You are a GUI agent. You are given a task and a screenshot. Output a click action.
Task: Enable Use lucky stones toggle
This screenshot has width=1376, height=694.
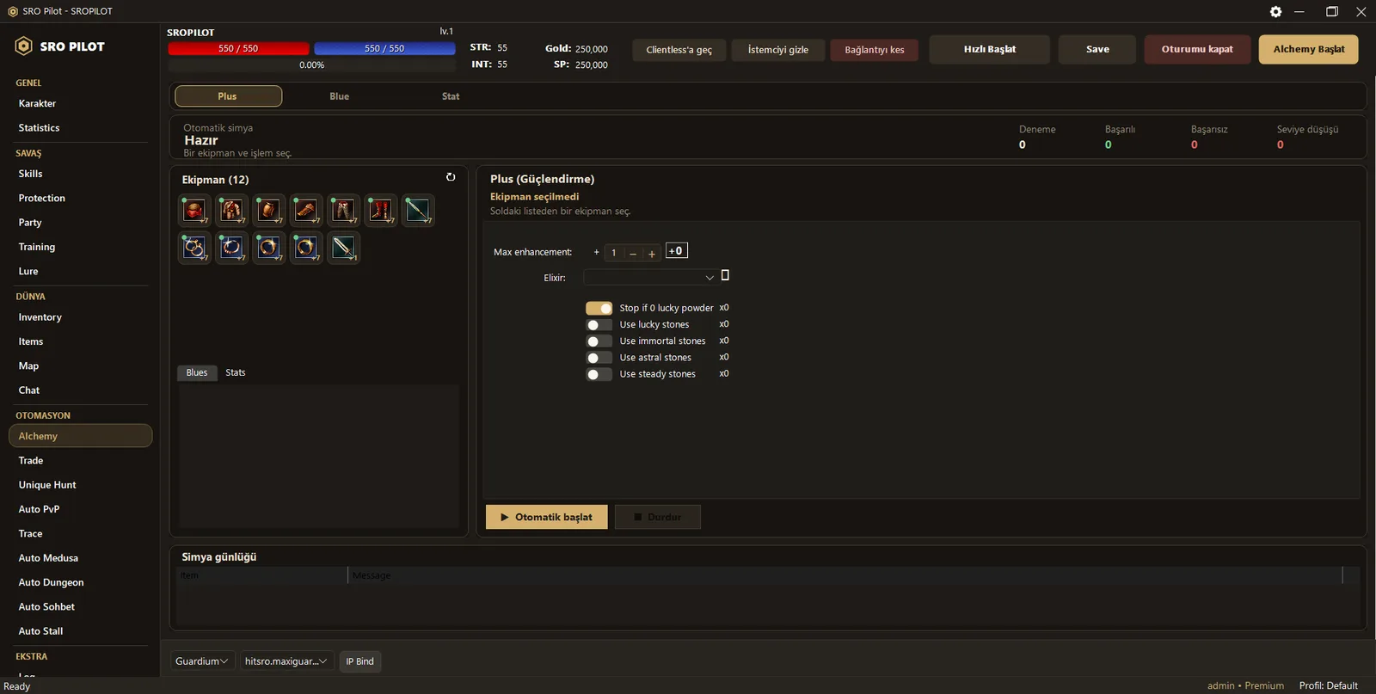pyautogui.click(x=599, y=325)
